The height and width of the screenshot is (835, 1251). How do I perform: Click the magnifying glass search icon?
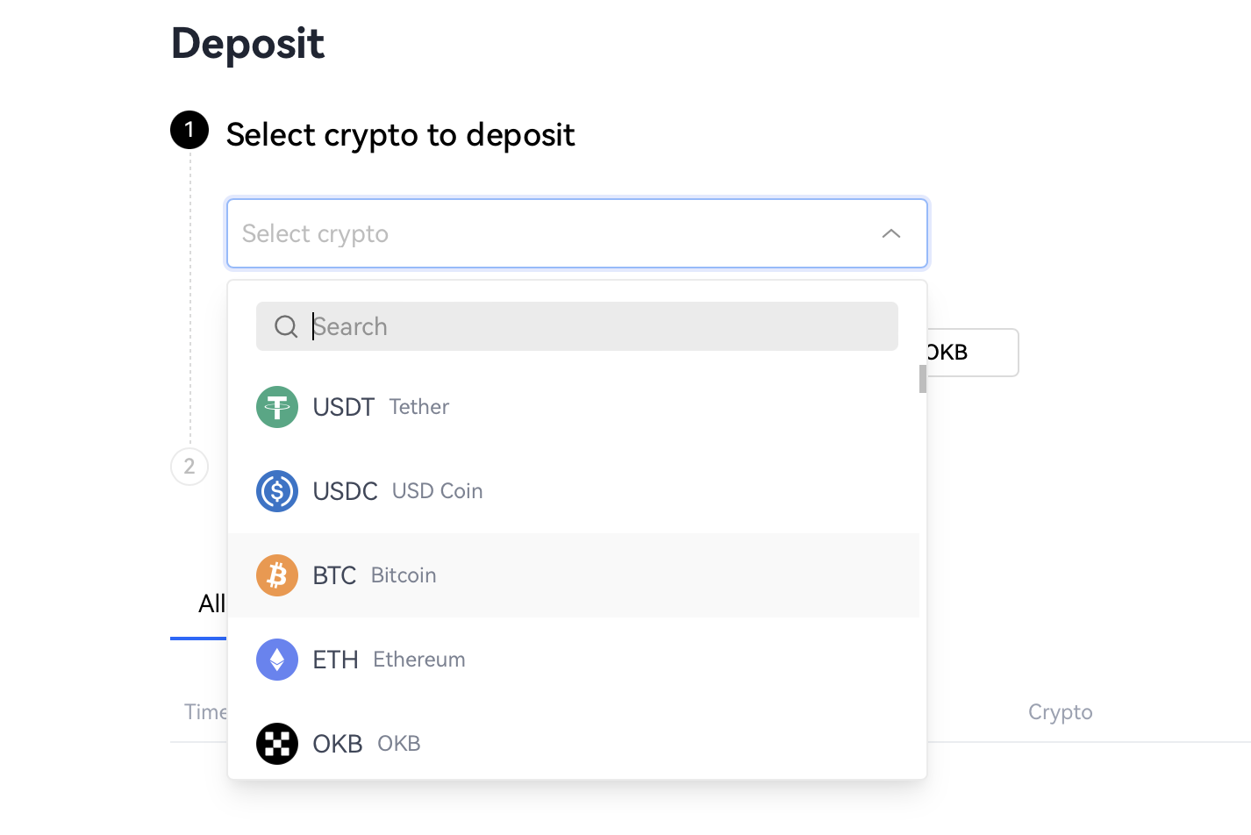click(286, 326)
